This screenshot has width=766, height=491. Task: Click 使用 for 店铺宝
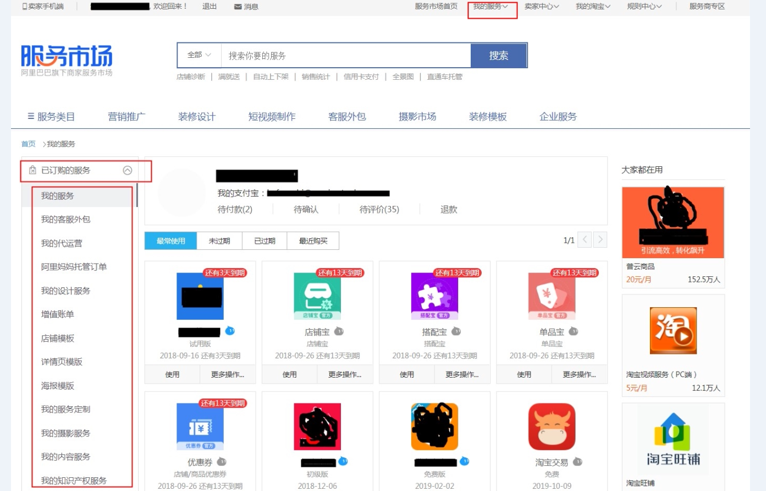(x=290, y=374)
